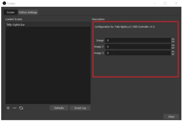Decrease the Image 2 value with down arrow
The height and width of the screenshot is (121, 186).
(173, 48)
